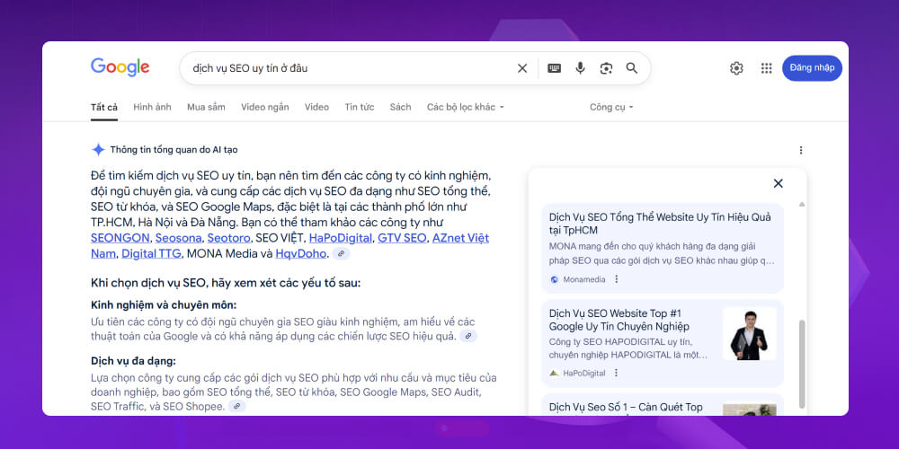Select the 'Tất cả' tab
The width and height of the screenshot is (899, 449).
(x=104, y=107)
